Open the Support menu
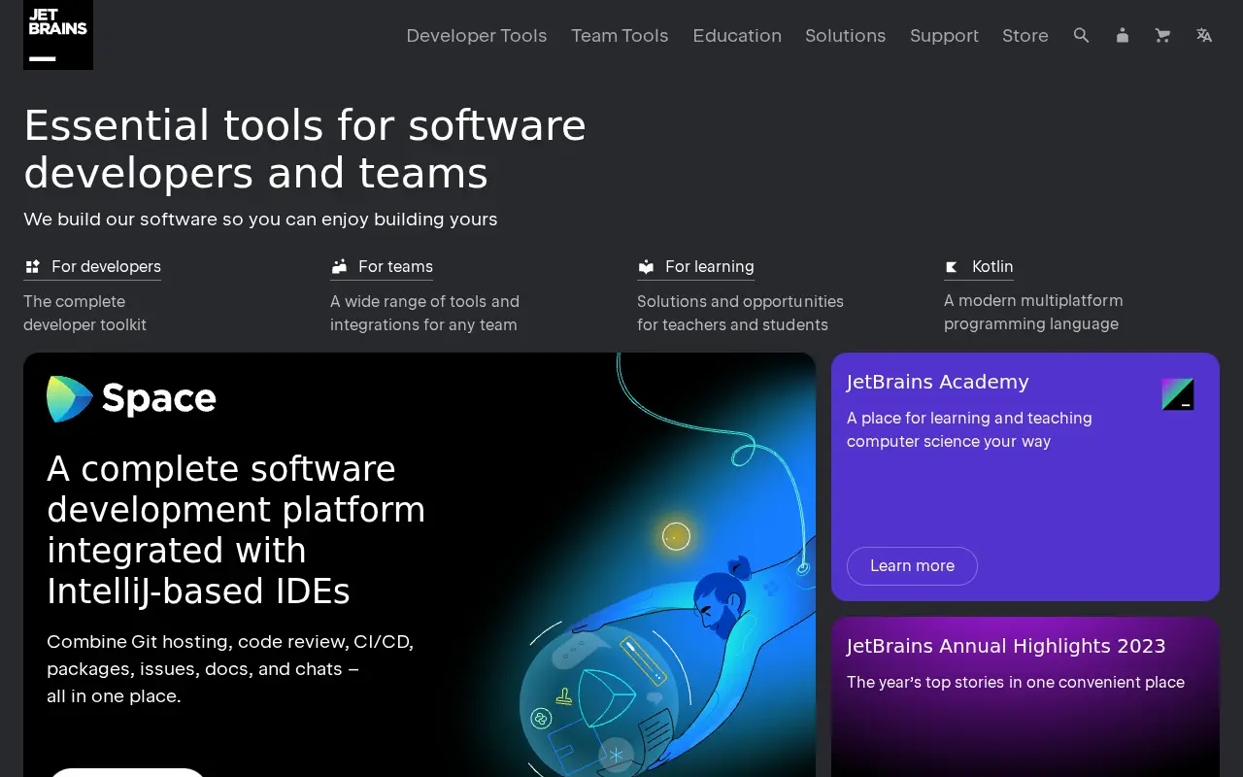The width and height of the screenshot is (1243, 777). 944,35
